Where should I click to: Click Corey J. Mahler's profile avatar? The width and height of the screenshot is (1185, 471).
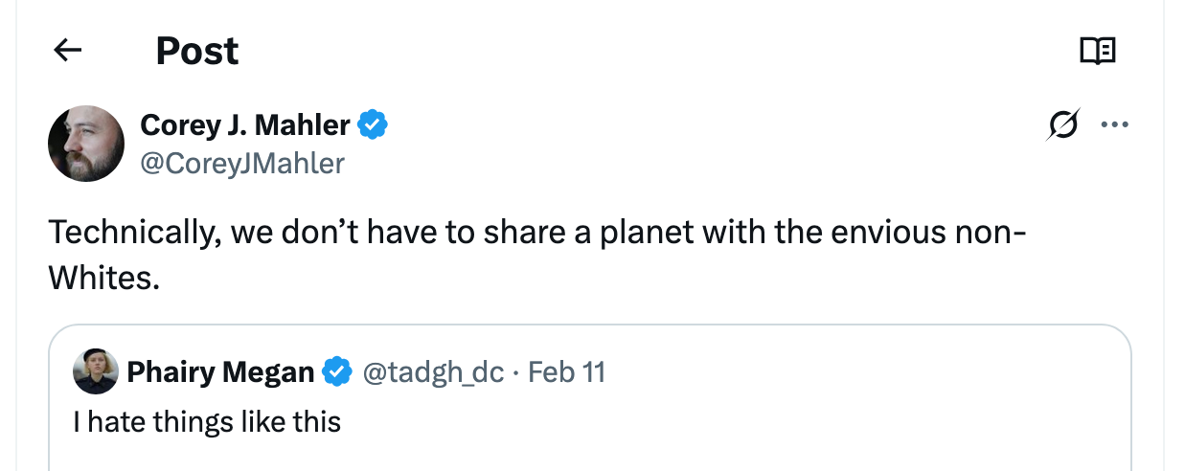coord(86,144)
